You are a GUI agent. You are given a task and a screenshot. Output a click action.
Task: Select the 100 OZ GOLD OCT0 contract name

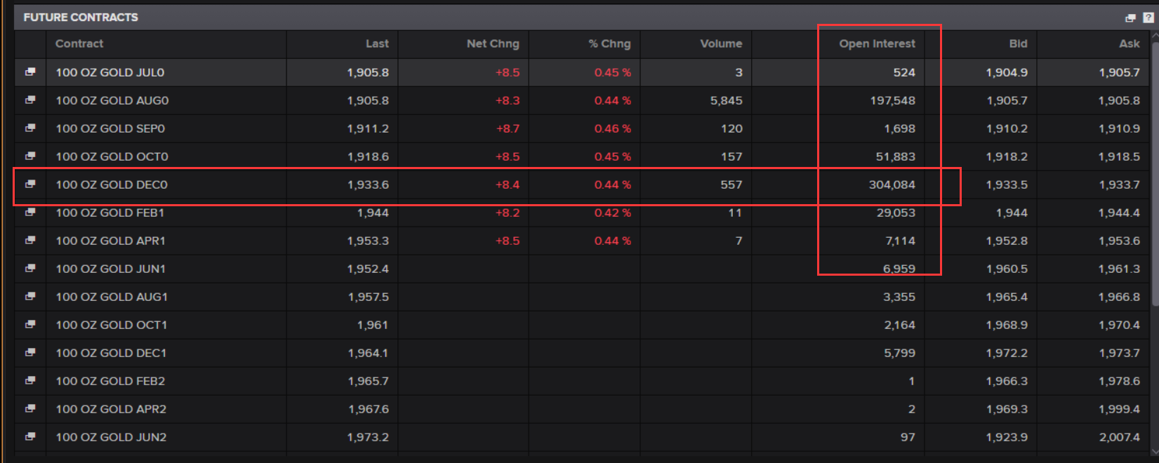click(112, 156)
